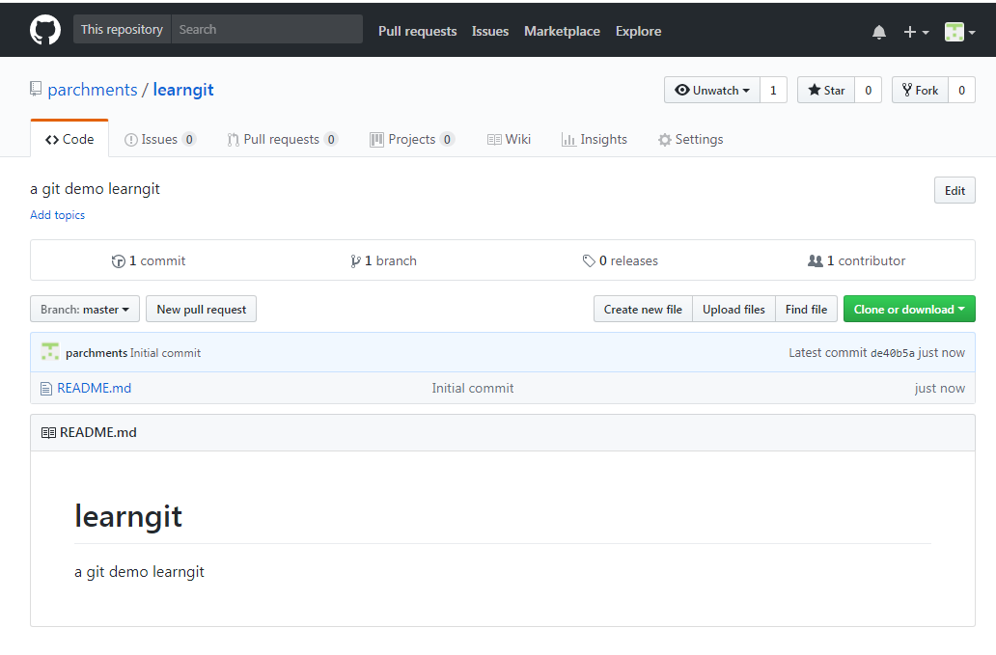The height and width of the screenshot is (655, 996).
Task: Focus the repository Search input field
Action: pos(266,29)
